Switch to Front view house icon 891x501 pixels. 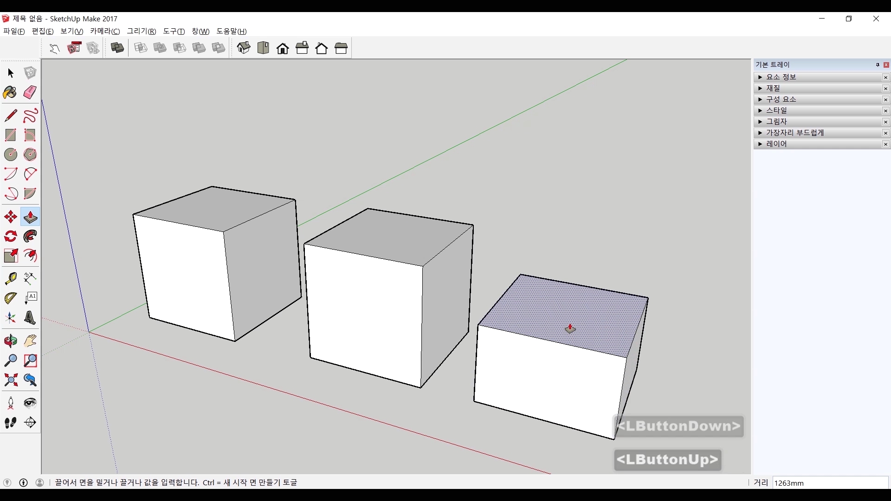(283, 48)
